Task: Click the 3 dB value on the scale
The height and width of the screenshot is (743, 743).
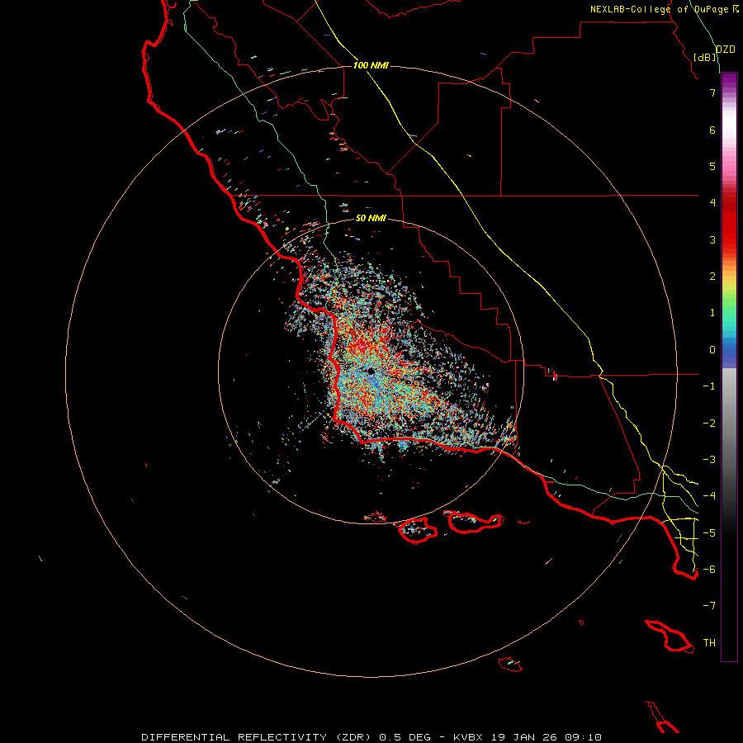Action: pos(712,239)
